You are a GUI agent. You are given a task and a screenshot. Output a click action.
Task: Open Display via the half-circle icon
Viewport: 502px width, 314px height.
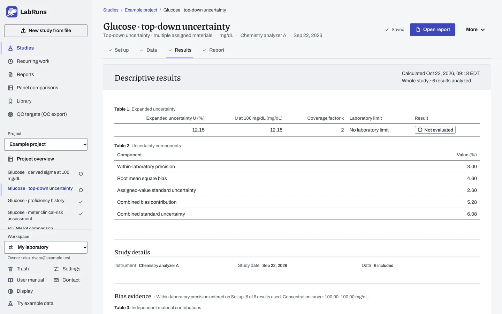[10, 291]
